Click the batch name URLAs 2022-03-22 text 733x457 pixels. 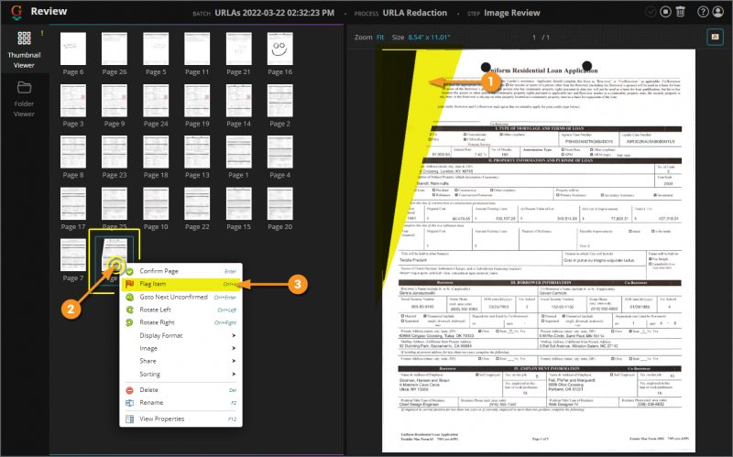tap(274, 13)
